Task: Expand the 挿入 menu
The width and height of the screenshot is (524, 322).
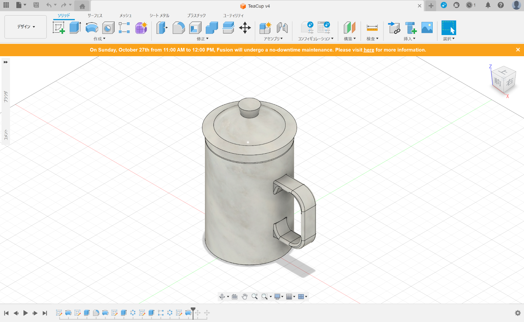Action: [x=409, y=39]
